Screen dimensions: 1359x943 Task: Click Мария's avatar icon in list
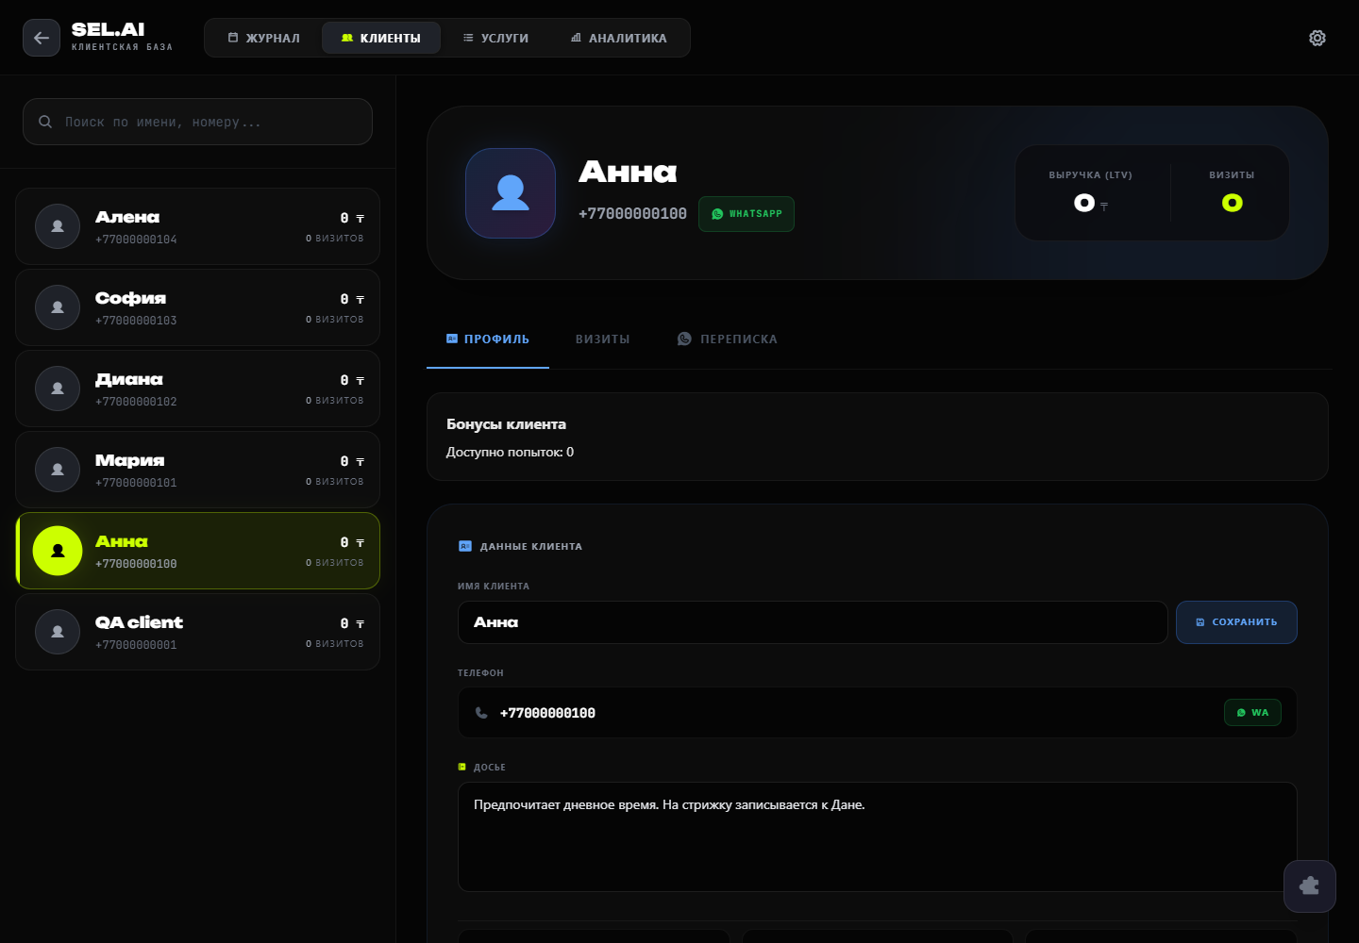58,470
